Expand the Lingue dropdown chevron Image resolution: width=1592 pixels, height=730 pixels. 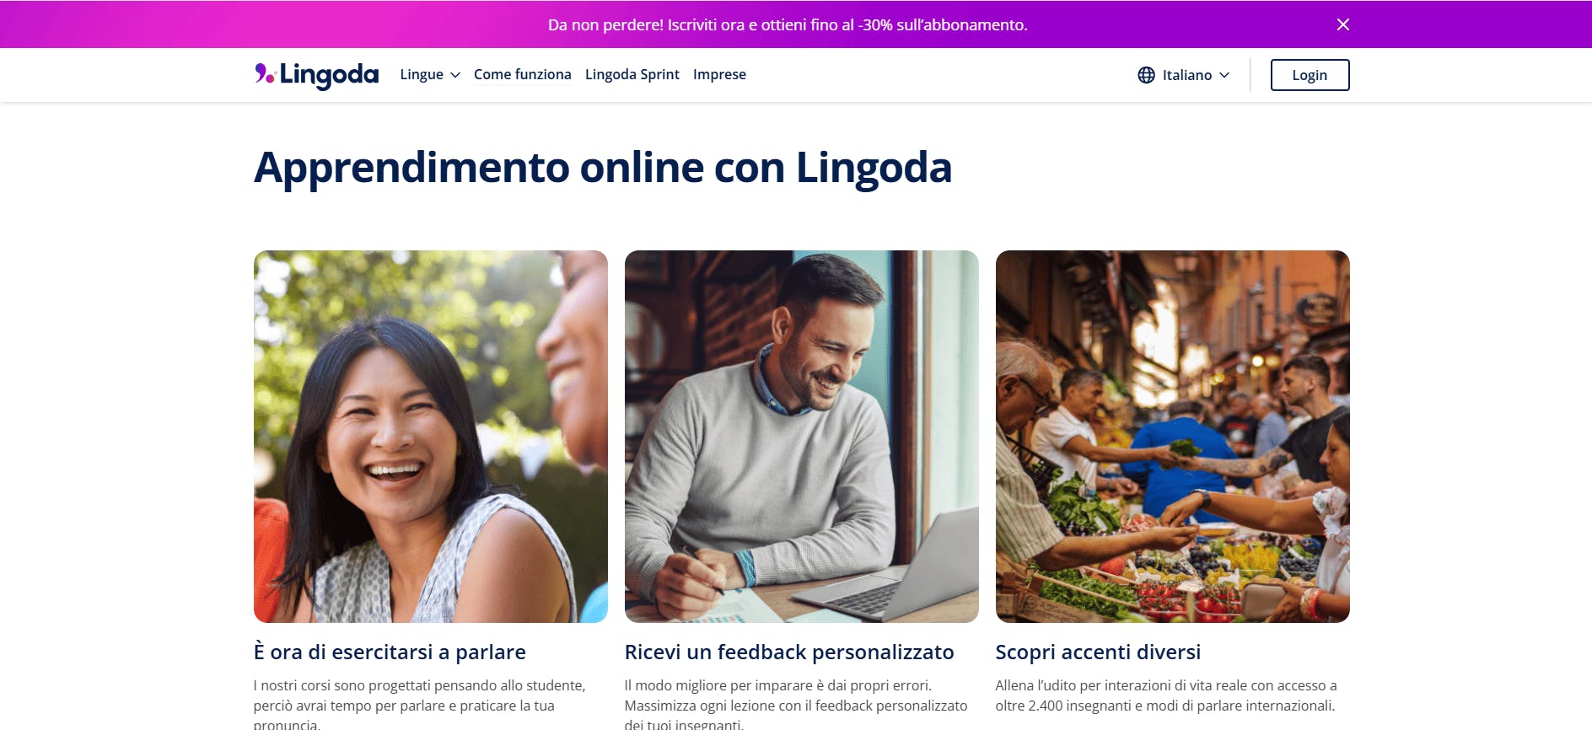coord(455,75)
